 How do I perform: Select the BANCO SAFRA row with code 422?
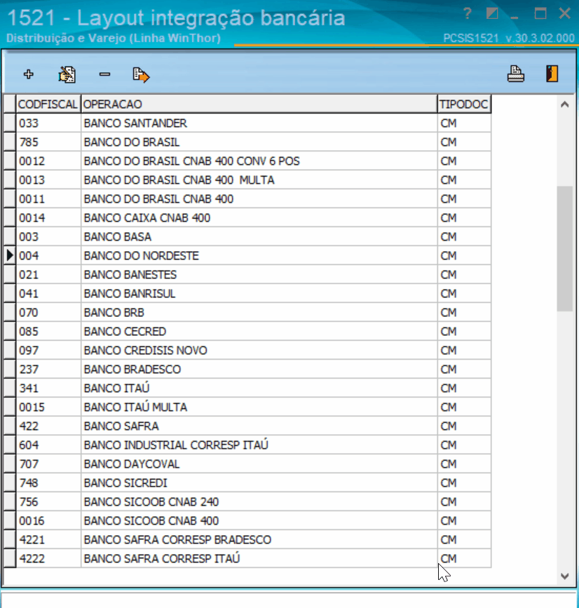(247, 426)
